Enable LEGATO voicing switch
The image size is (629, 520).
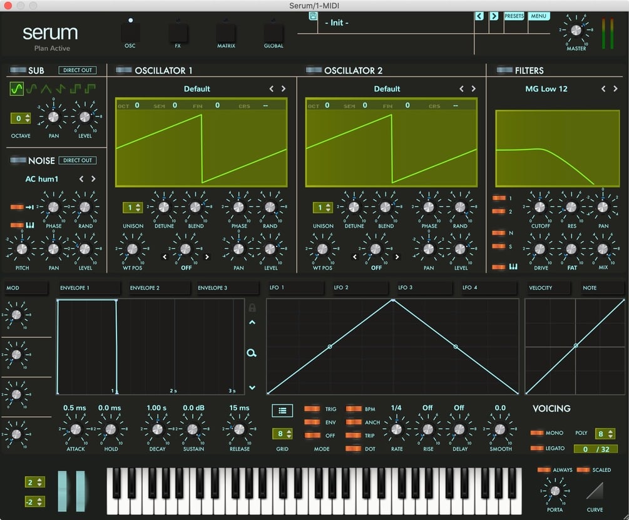[537, 448]
